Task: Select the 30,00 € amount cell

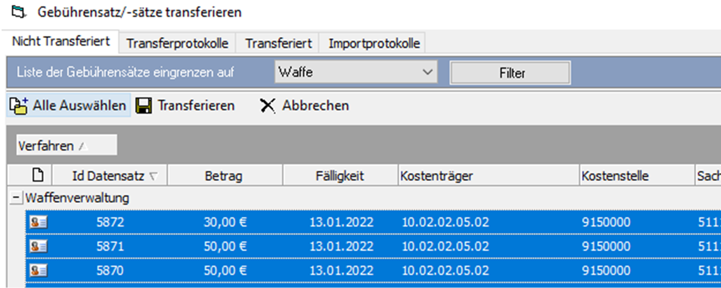Action: pyautogui.click(x=225, y=222)
